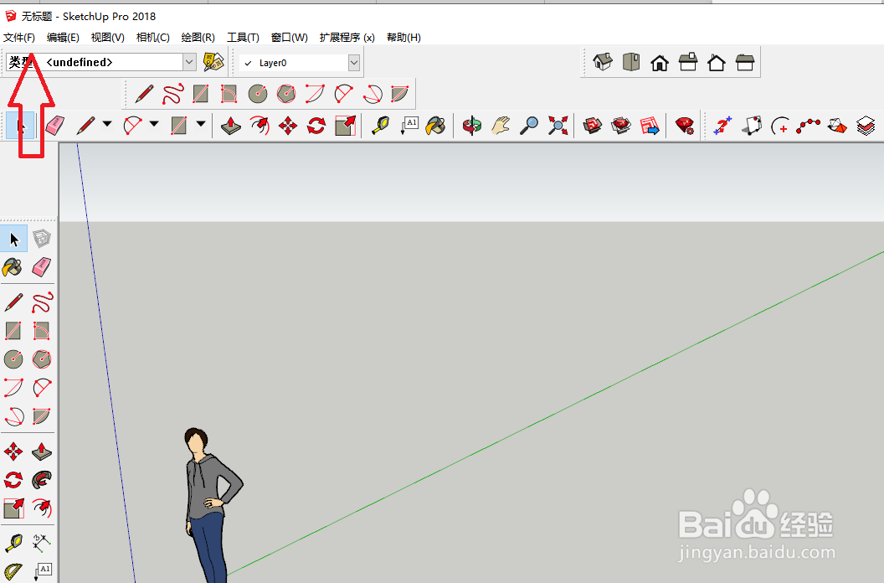This screenshot has width=884, height=583.
Task: Open the Rectangle tool flyout arrow
Action: pos(201,126)
